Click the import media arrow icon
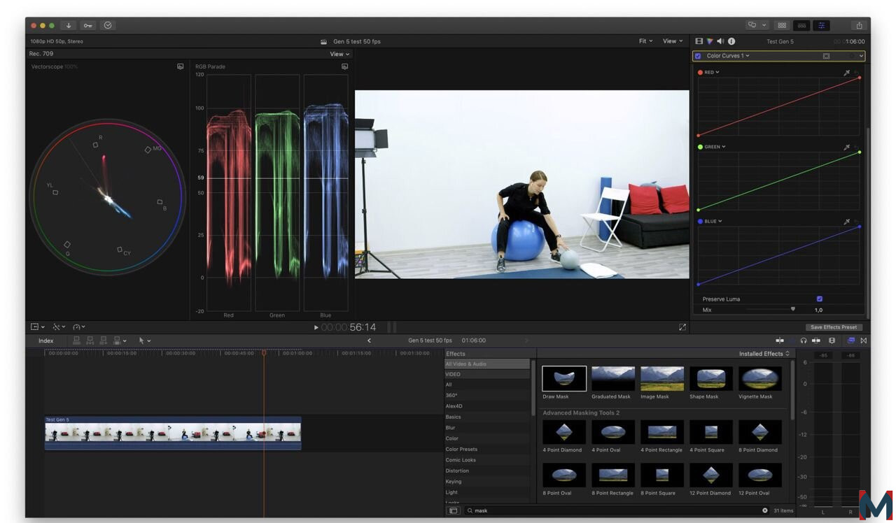This screenshot has height=523, width=896. tap(69, 25)
